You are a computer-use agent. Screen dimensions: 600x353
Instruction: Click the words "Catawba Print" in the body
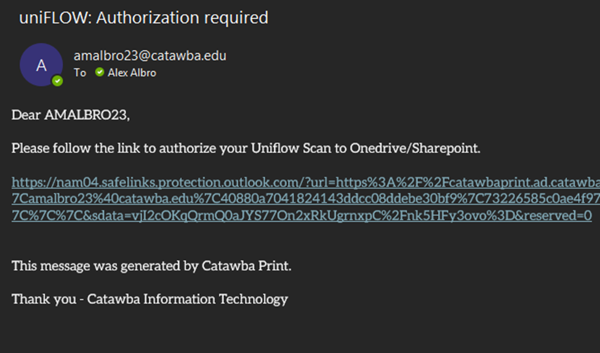point(246,266)
